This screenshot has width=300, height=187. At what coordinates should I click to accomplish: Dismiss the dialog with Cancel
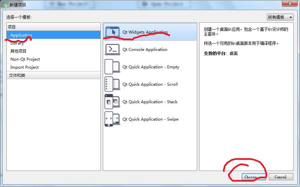point(281,177)
